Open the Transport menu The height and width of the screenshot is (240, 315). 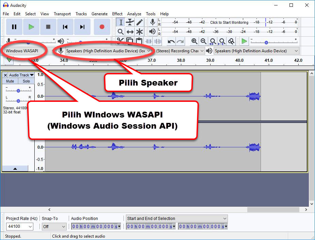[x=62, y=14]
